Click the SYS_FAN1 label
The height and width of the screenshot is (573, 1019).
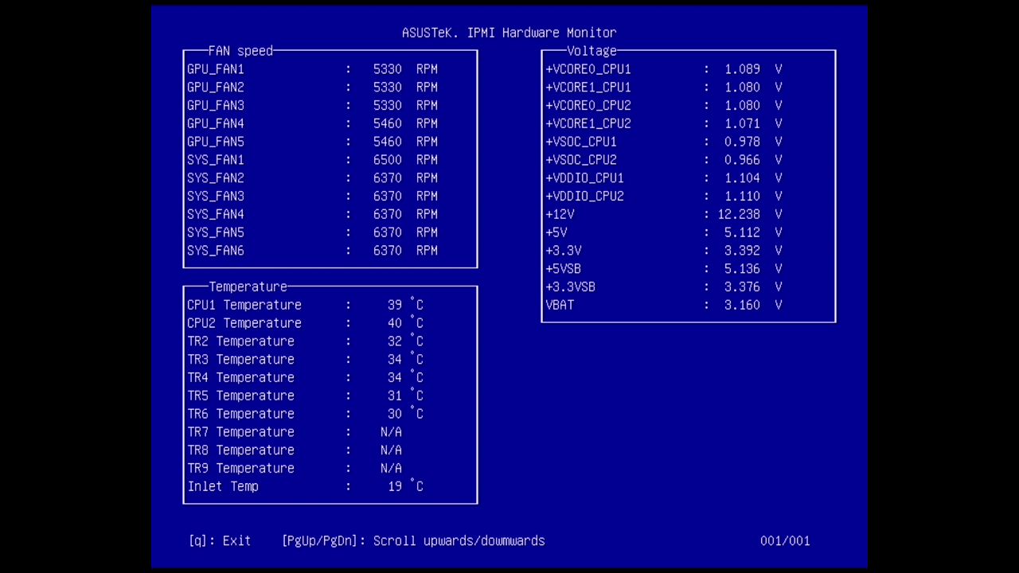click(216, 160)
